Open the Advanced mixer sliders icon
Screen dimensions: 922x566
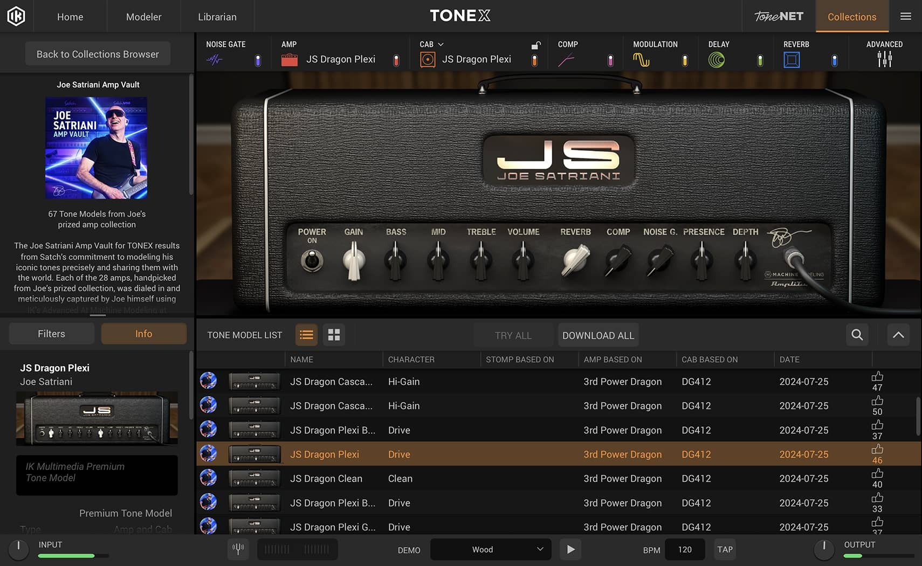pos(884,59)
